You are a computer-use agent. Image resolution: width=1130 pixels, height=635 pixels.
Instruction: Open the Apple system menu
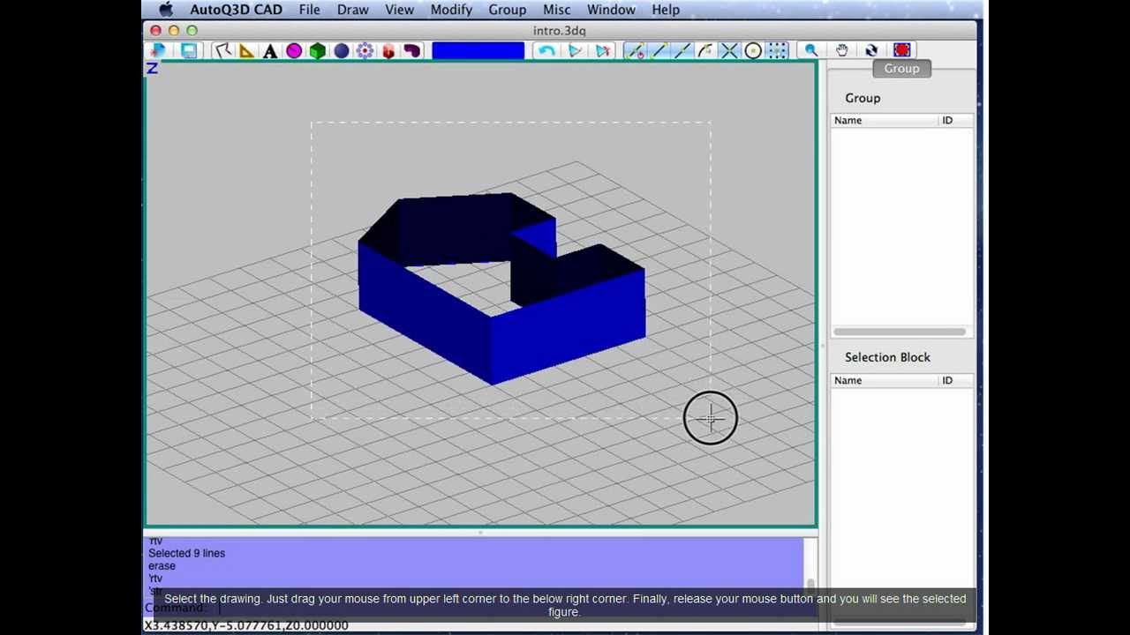[x=166, y=10]
